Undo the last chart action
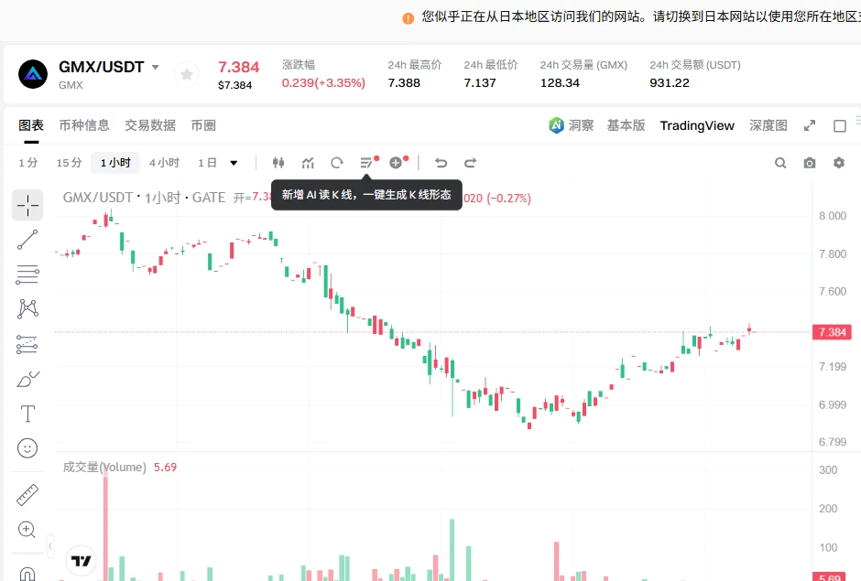861x581 pixels. [441, 162]
